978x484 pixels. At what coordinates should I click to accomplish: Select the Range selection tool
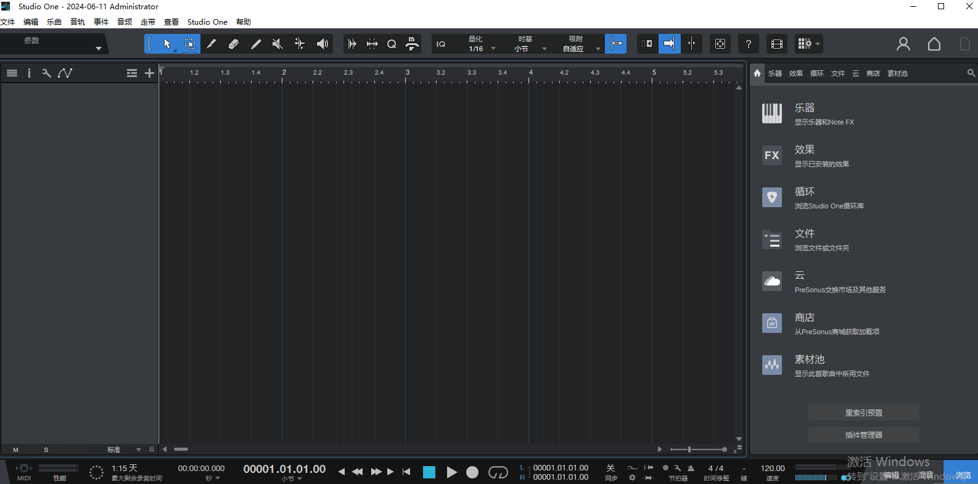click(x=190, y=44)
